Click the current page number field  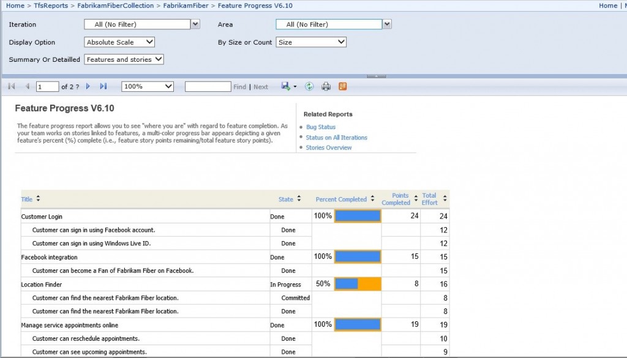47,87
